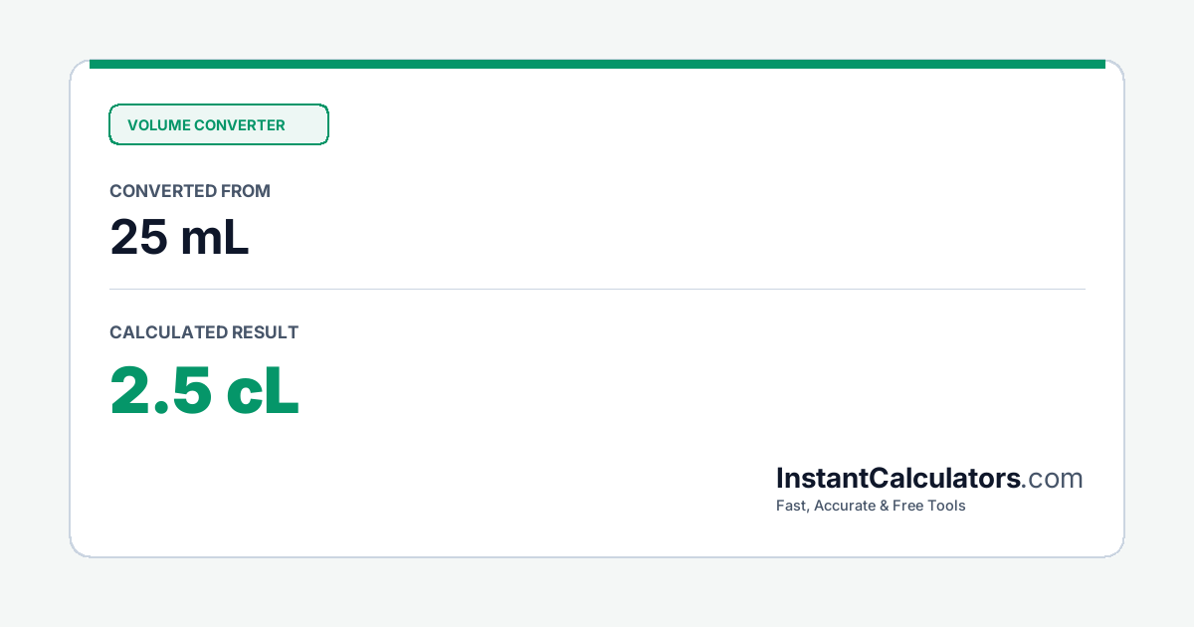This screenshot has width=1194, height=627.
Task: Select the "mL" unit text
Action: click(214, 237)
